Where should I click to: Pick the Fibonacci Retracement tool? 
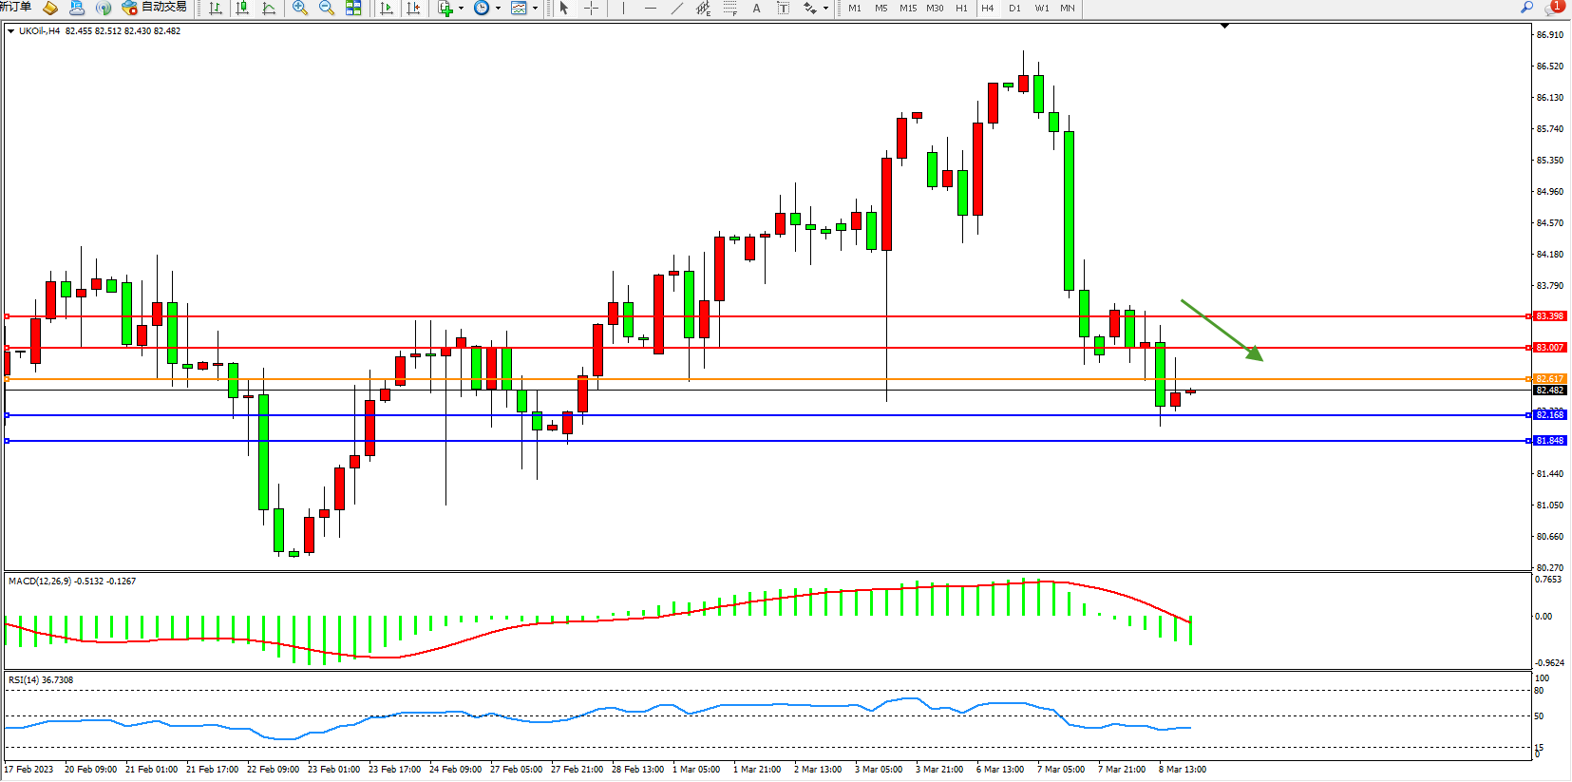pos(729,9)
